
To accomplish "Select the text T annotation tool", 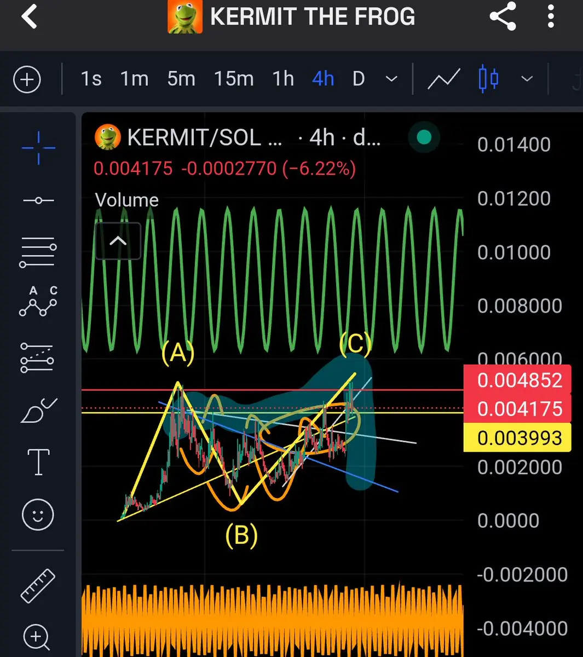I will pos(38,462).
